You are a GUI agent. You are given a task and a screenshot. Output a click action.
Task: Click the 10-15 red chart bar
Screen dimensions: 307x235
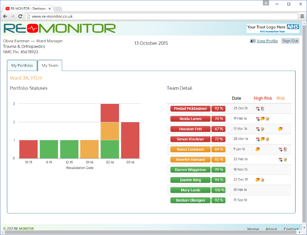[28, 149]
